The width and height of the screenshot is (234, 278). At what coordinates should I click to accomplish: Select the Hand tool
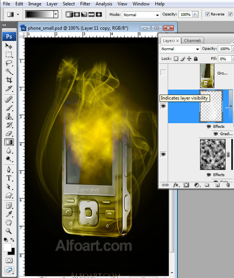(9, 223)
